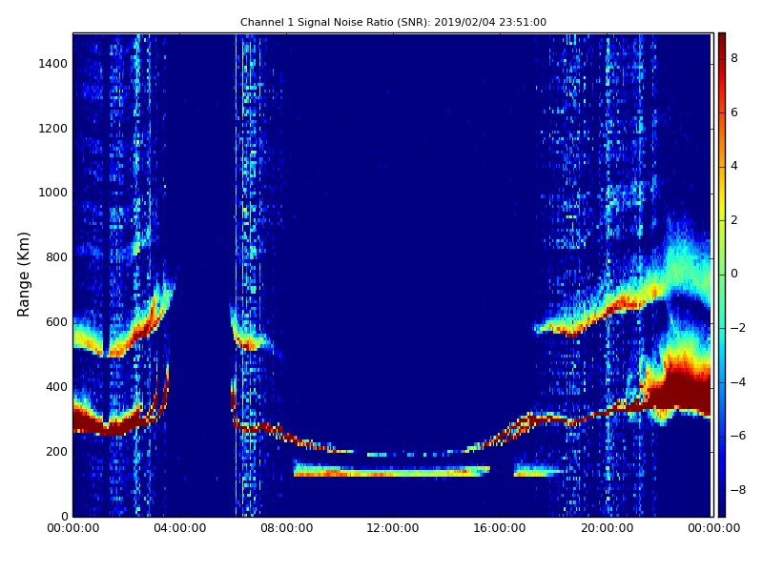This screenshot has height=572, width=763.
Task: Click the colorbar label −2
Action: 737,328
